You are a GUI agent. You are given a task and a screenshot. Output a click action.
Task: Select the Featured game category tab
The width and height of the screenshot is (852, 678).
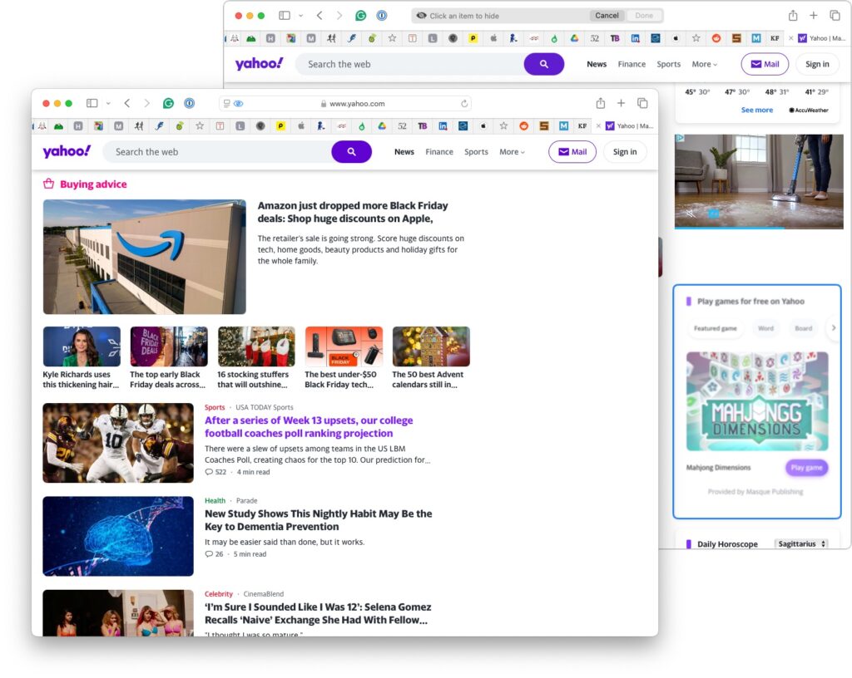pyautogui.click(x=716, y=328)
